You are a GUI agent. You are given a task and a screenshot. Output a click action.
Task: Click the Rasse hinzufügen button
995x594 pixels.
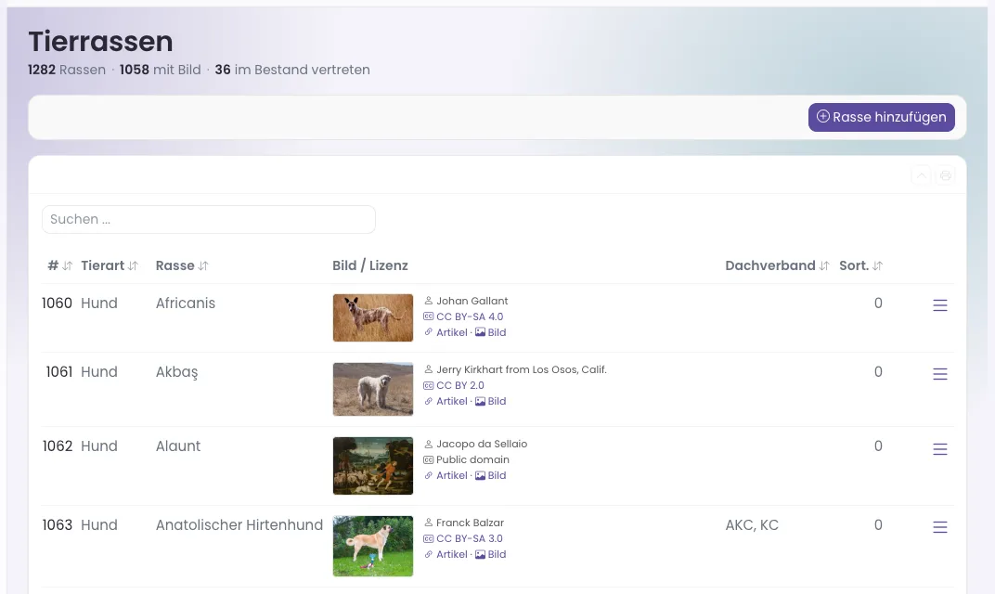click(882, 117)
